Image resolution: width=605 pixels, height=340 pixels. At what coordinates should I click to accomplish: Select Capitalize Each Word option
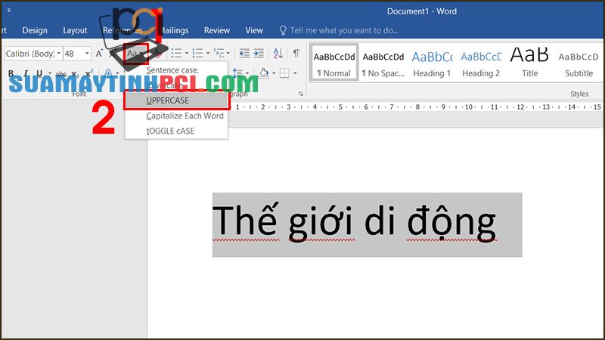(x=185, y=116)
